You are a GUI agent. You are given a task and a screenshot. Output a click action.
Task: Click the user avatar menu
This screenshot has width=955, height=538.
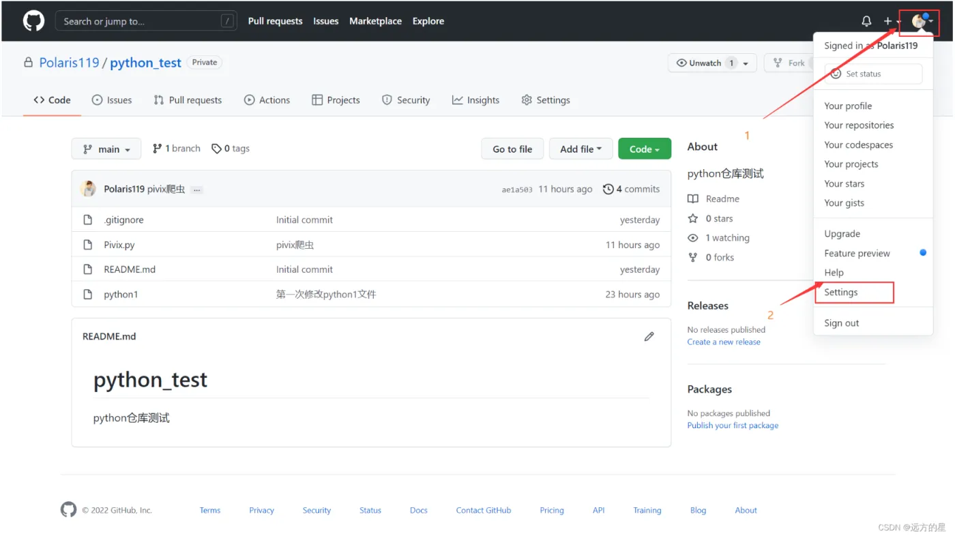(922, 22)
